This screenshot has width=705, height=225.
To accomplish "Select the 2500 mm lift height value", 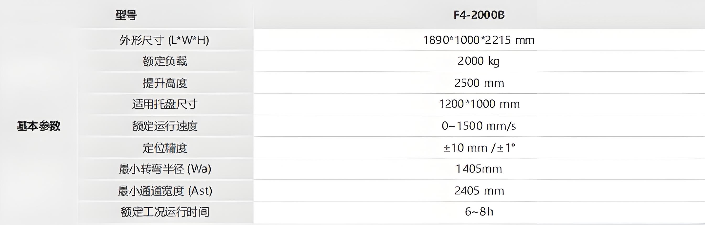I will (479, 83).
